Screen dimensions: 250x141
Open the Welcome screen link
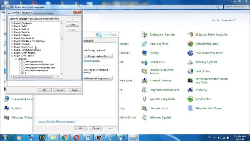92,61
